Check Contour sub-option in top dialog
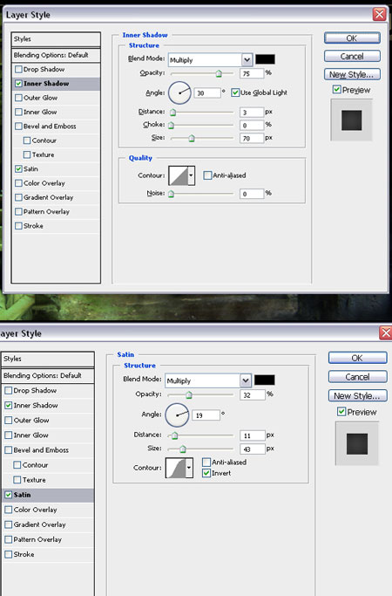Image resolution: width=392 pixels, height=596 pixels. point(27,140)
